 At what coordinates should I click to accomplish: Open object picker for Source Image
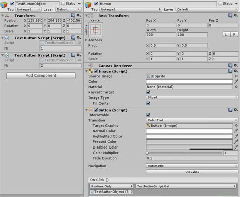[236, 76]
